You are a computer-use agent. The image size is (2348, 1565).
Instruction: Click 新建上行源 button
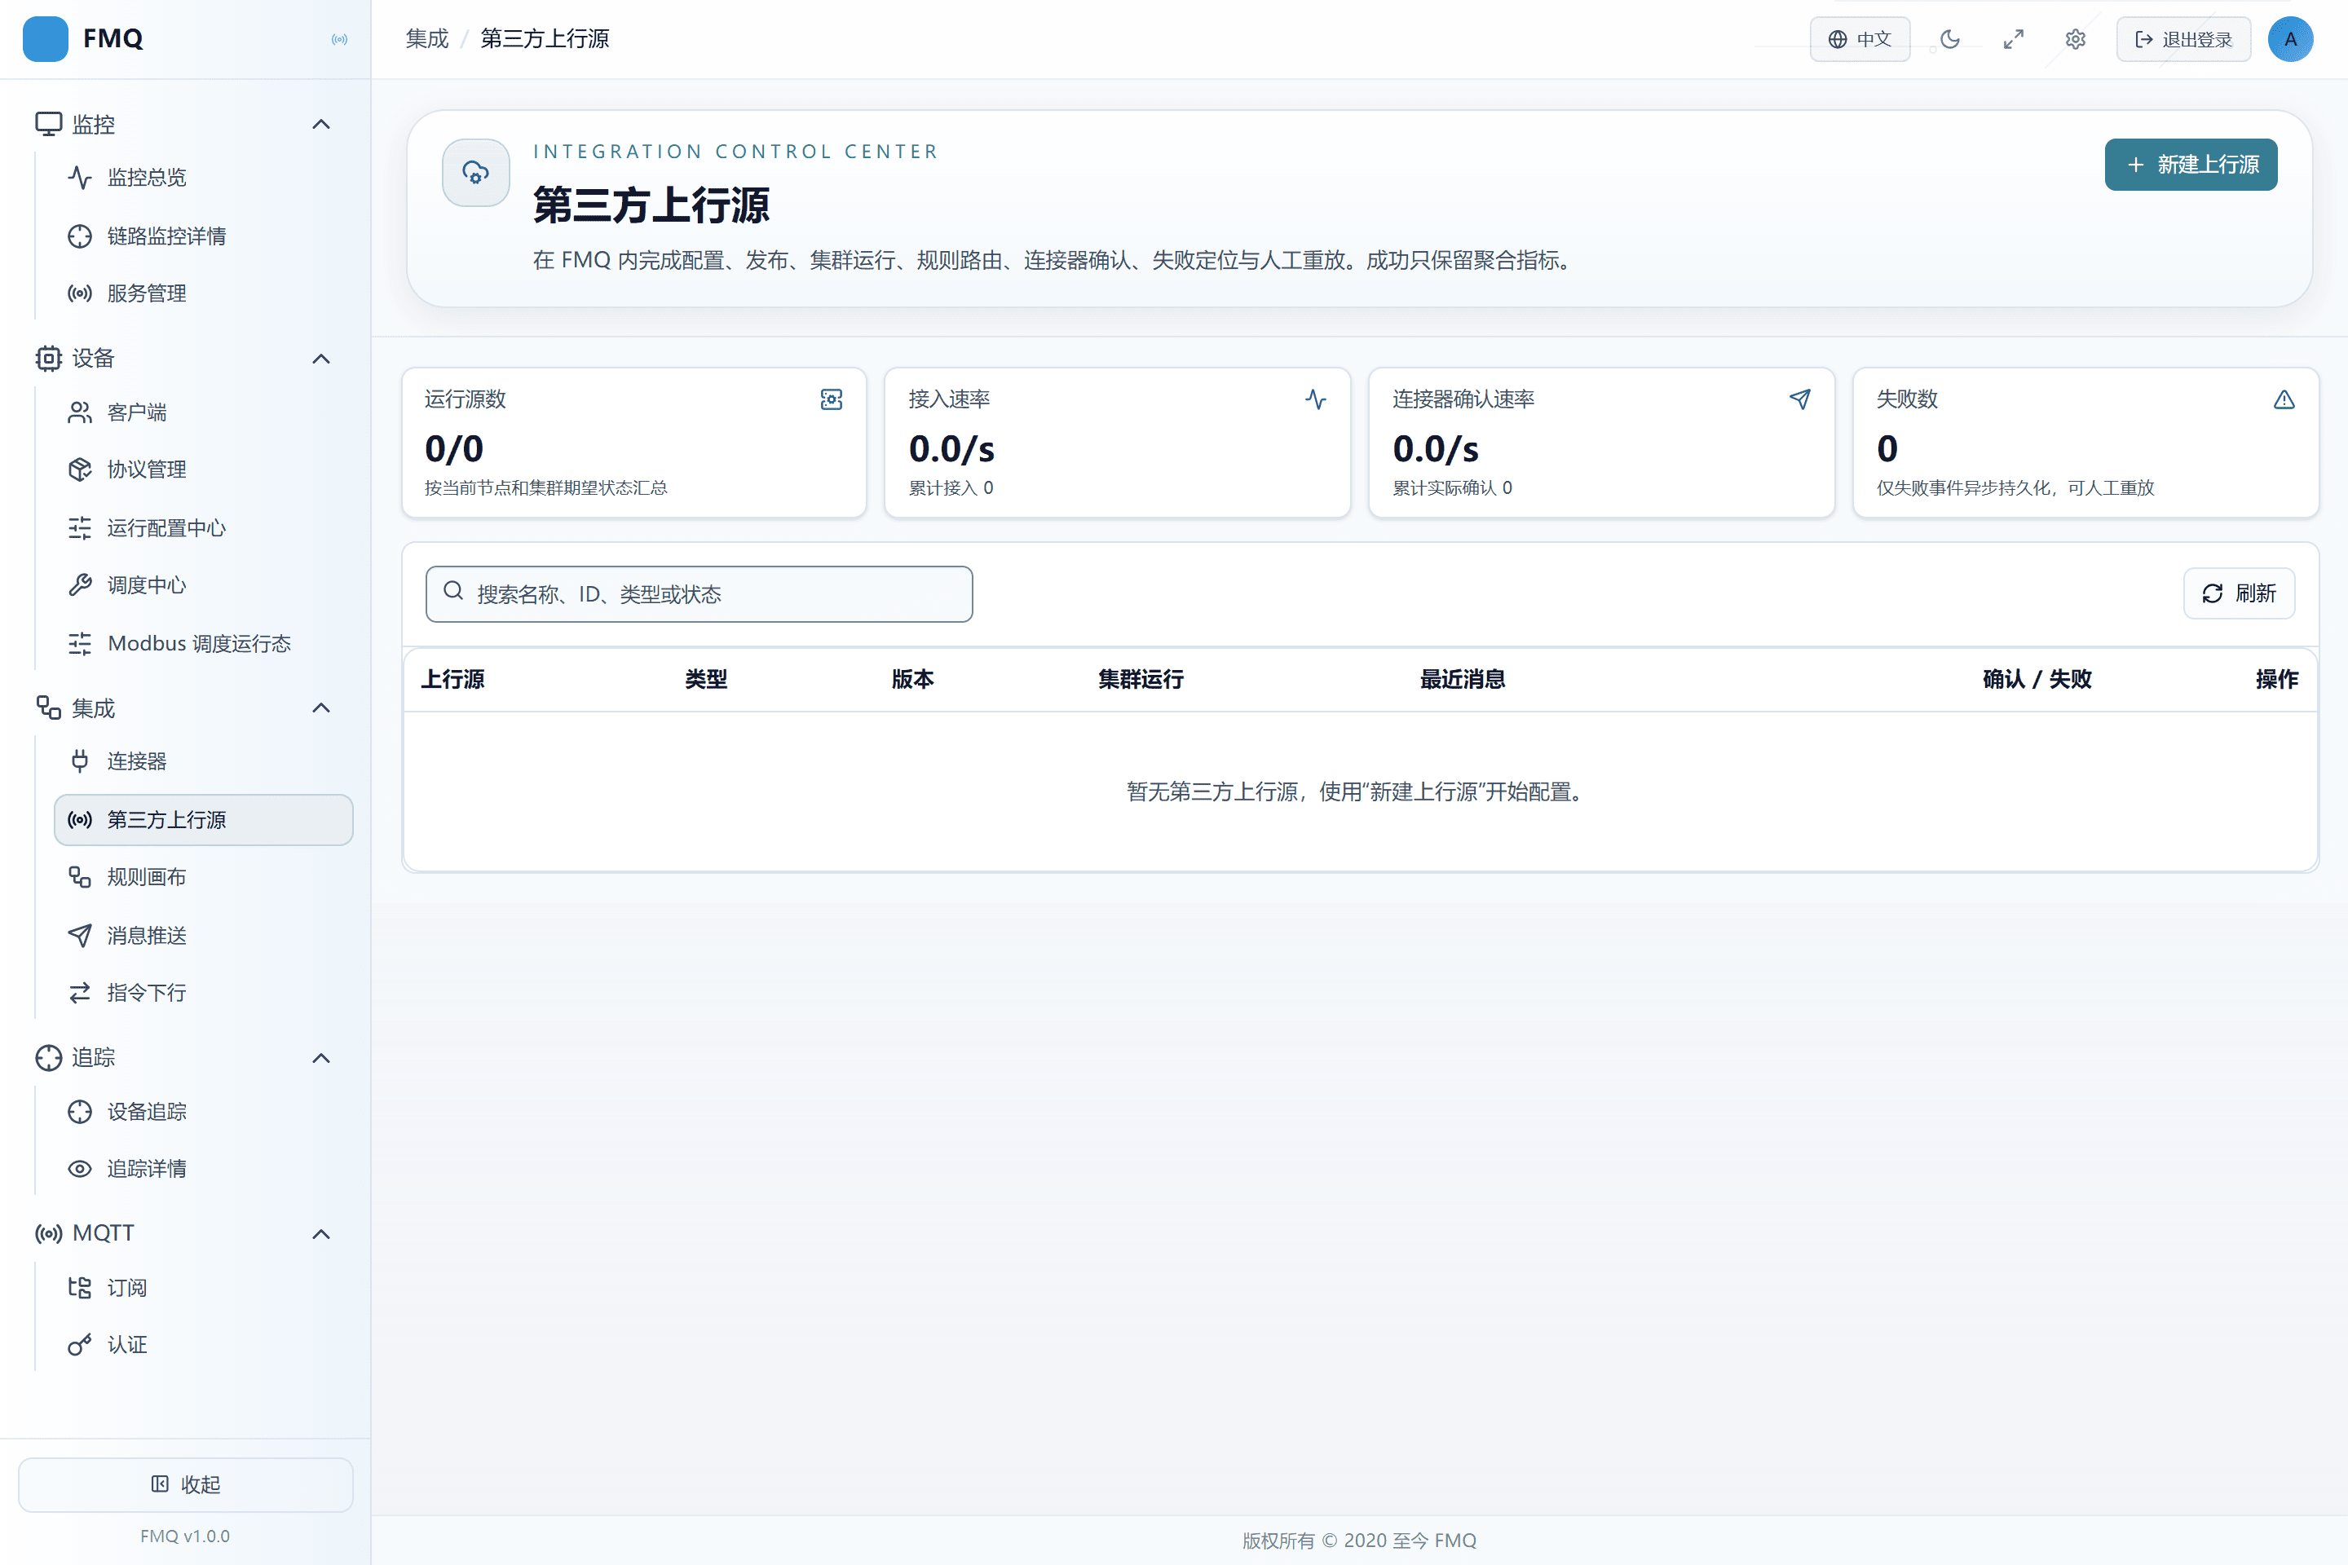(2191, 165)
